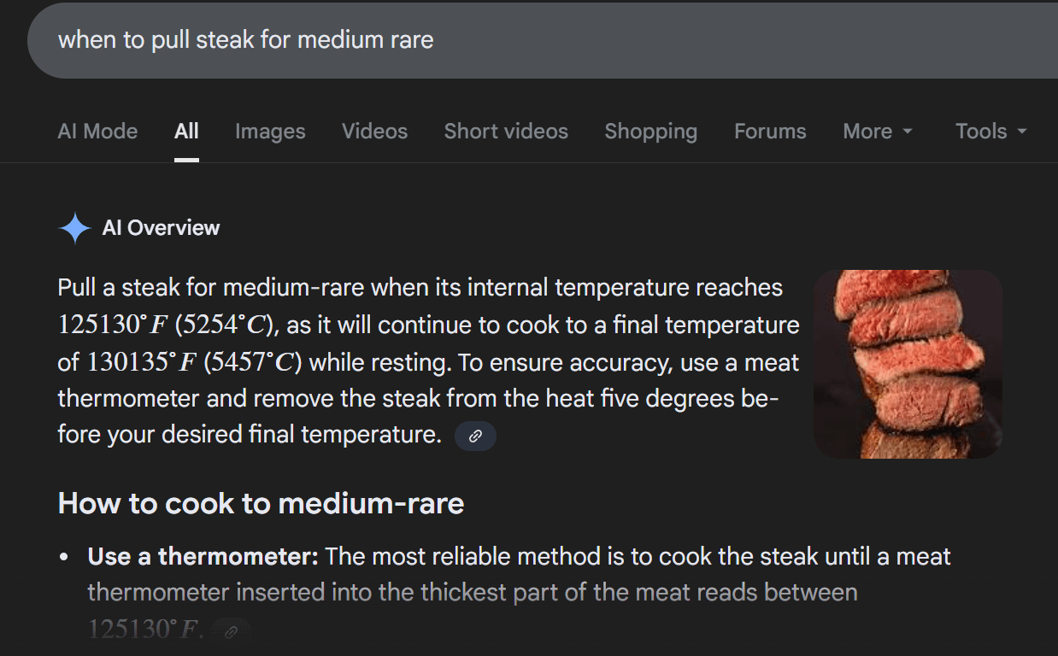This screenshot has height=656, width=1058.
Task: Open faded link icon after thermometer bullet
Action: (x=231, y=632)
